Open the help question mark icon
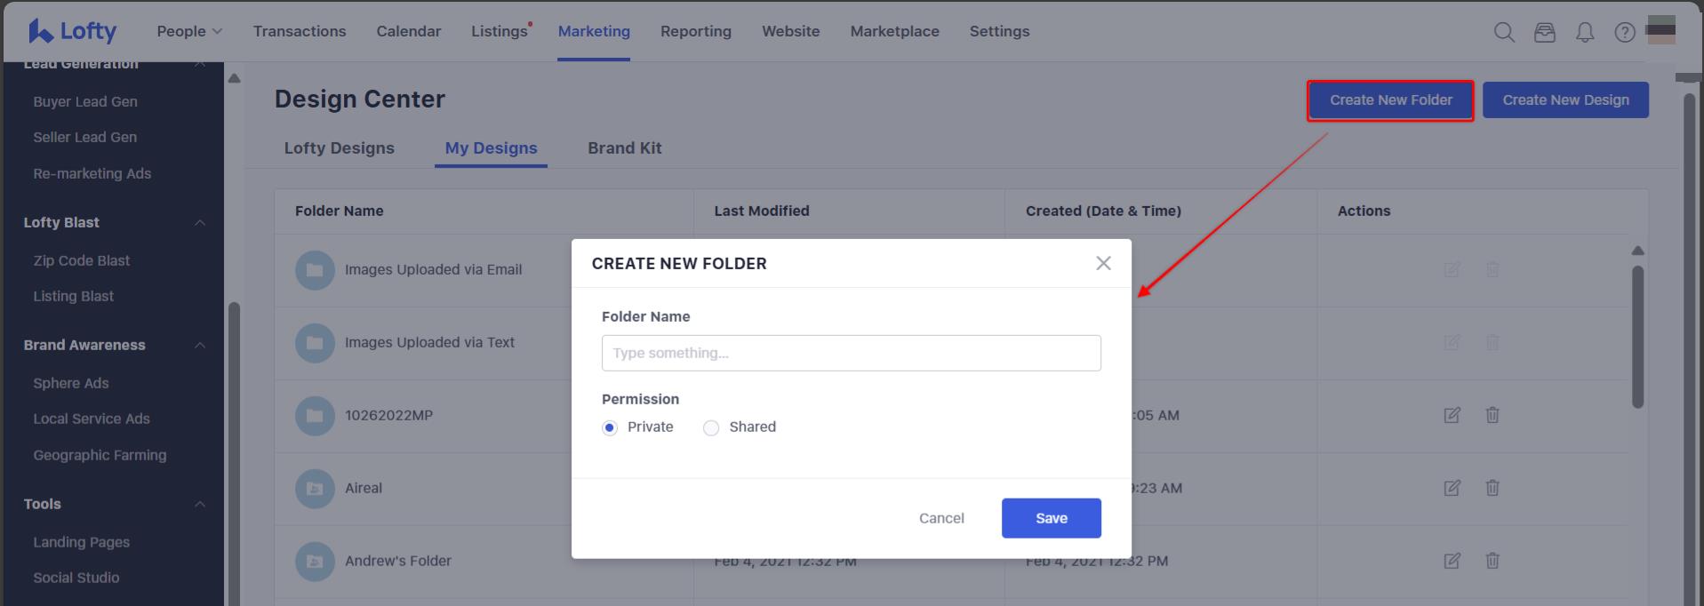Image resolution: width=1704 pixels, height=606 pixels. point(1625,32)
